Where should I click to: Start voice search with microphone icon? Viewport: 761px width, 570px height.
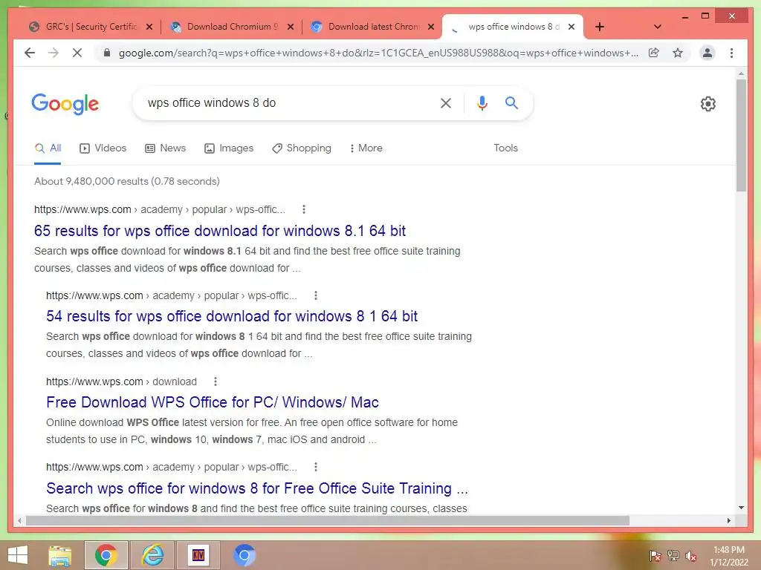(x=482, y=103)
